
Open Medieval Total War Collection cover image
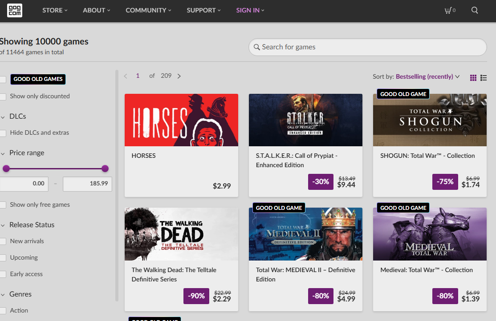coord(430,234)
